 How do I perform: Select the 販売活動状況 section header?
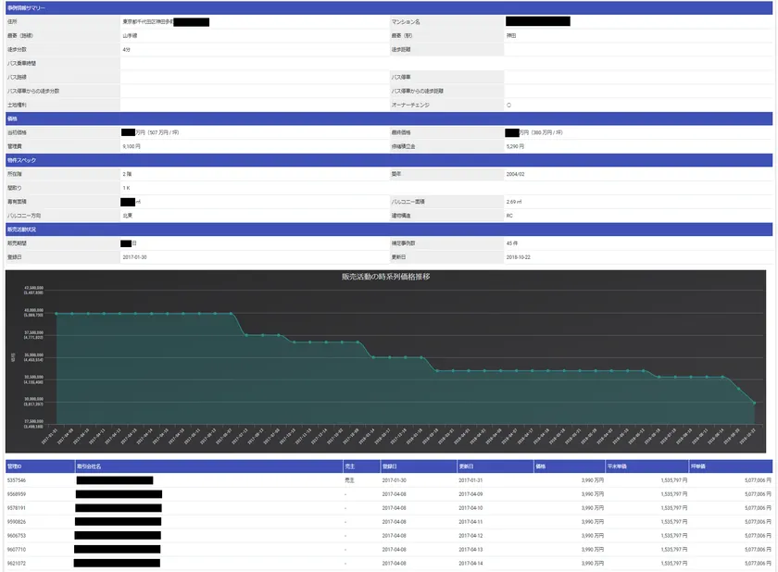(x=20, y=229)
